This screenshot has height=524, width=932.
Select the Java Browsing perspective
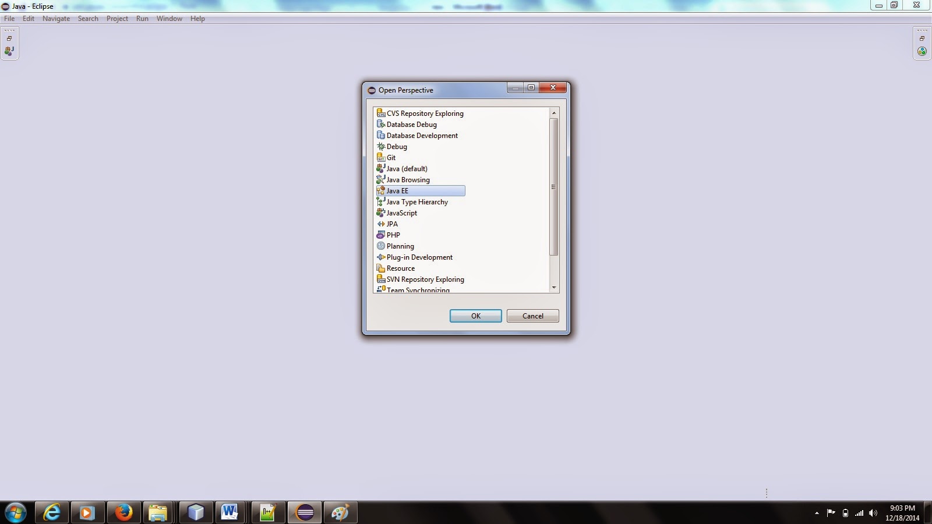pyautogui.click(x=403, y=180)
